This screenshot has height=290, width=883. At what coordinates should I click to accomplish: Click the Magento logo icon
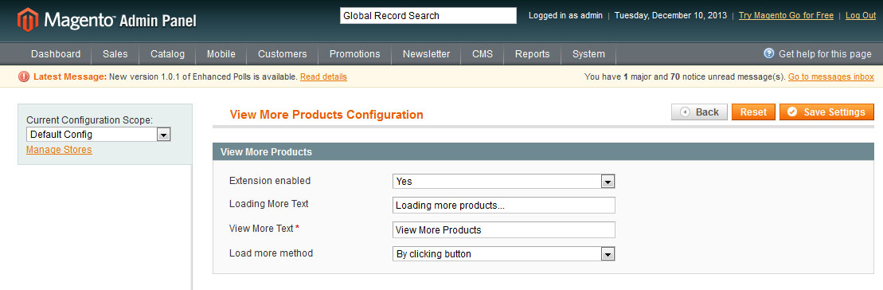[x=28, y=19]
